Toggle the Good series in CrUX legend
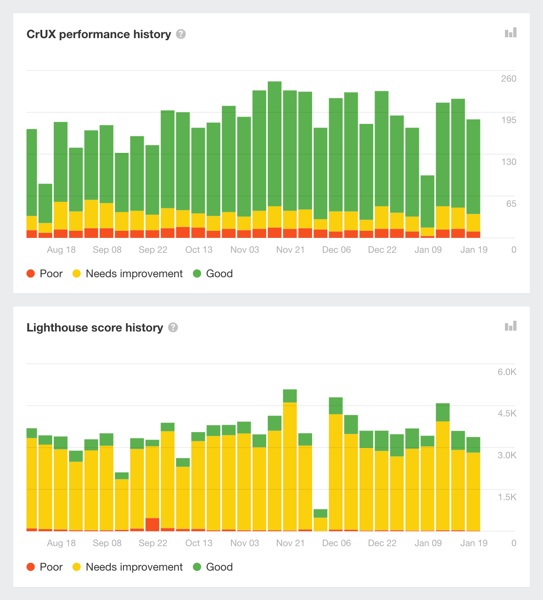Viewport: 543px width, 600px height. [219, 273]
